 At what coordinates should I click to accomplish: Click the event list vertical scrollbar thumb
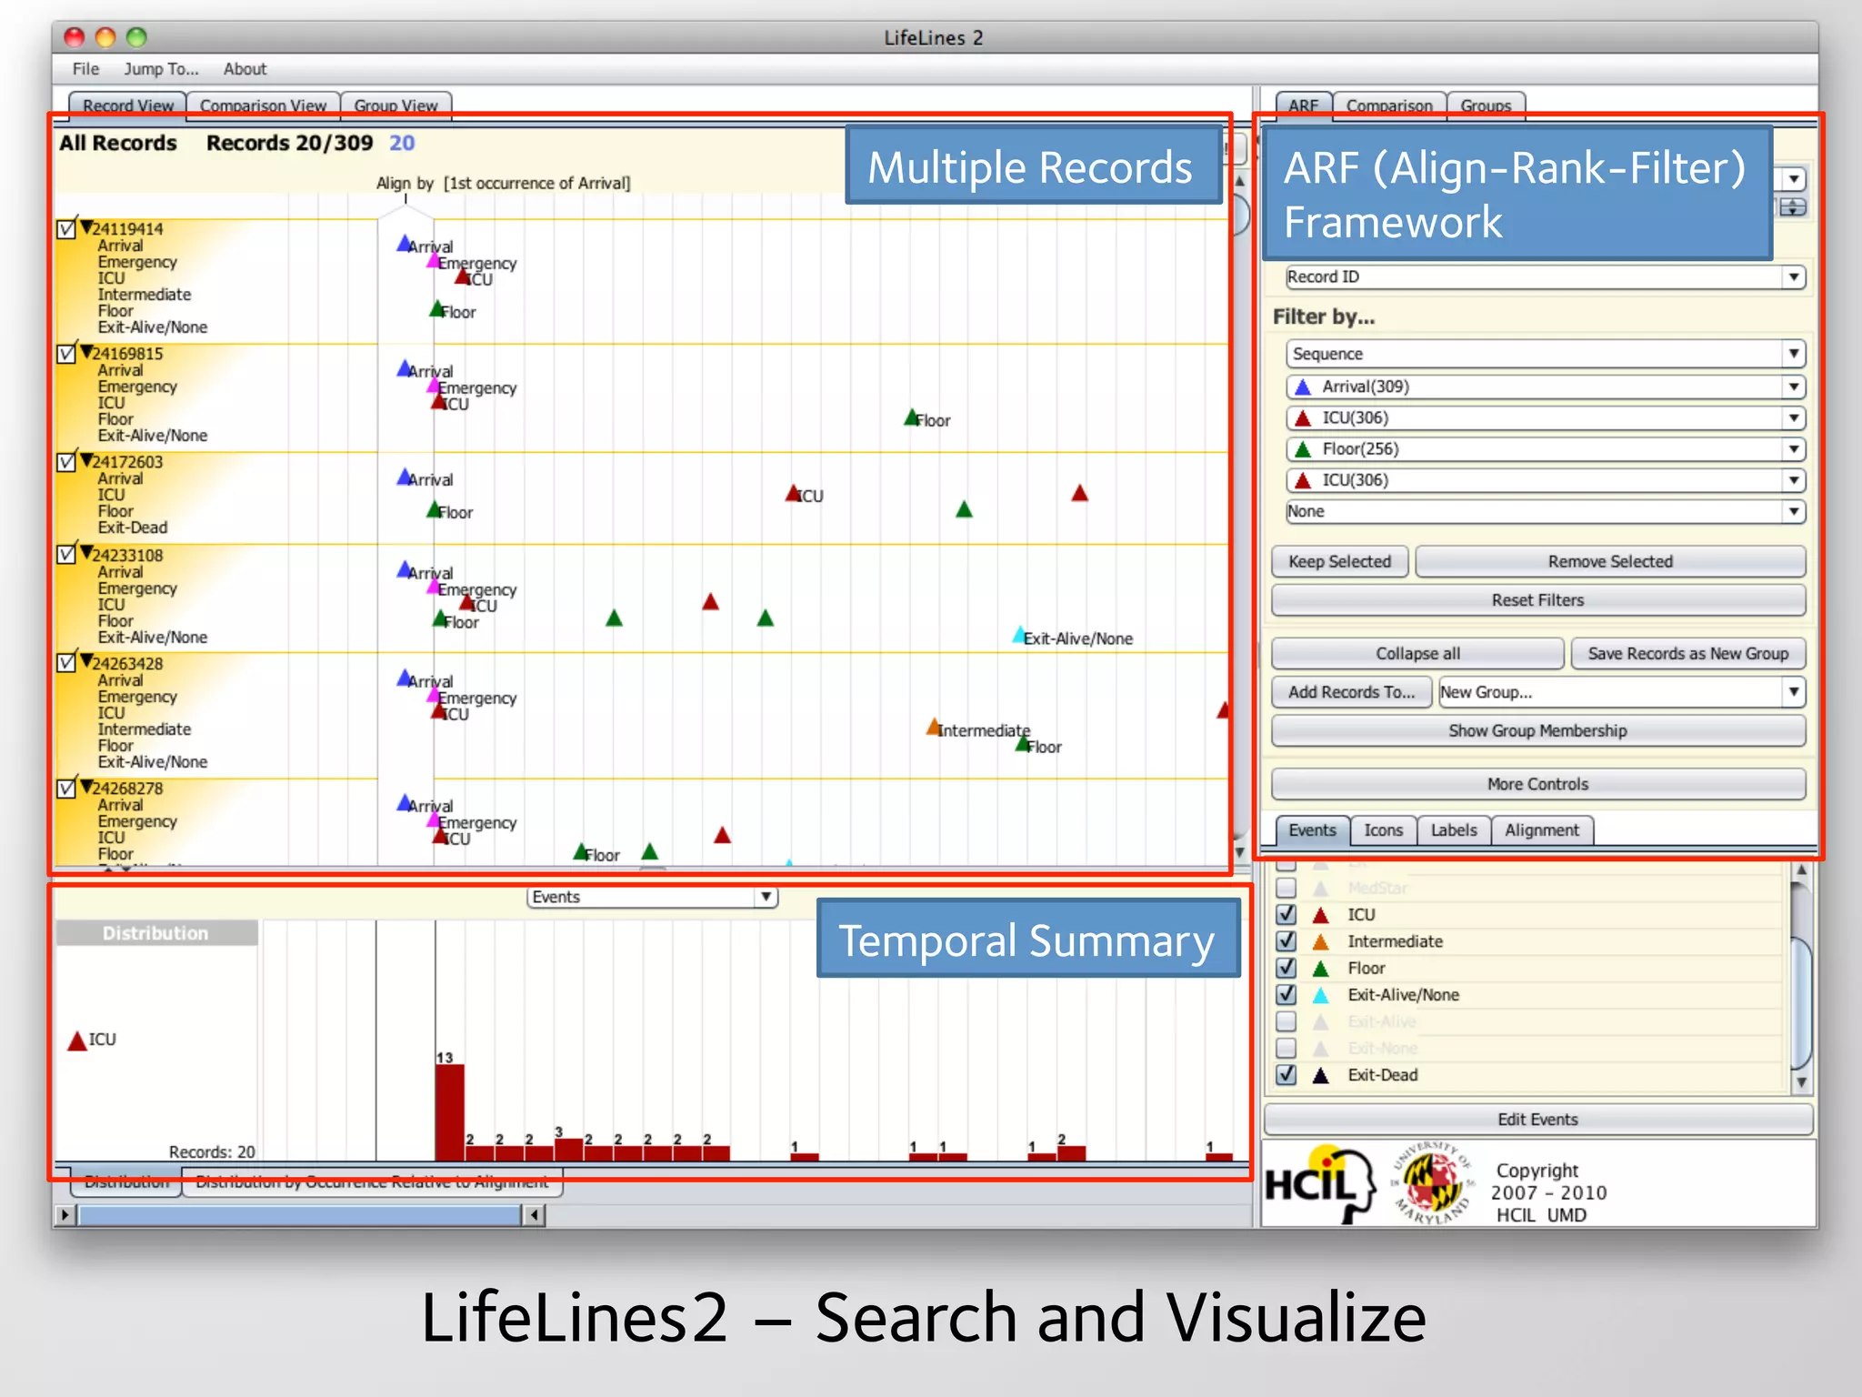[x=1801, y=1002]
